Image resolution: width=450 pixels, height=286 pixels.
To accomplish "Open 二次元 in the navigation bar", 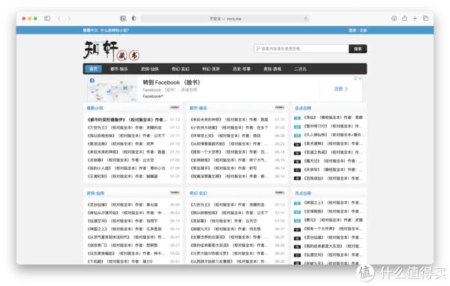I will tap(300, 69).
